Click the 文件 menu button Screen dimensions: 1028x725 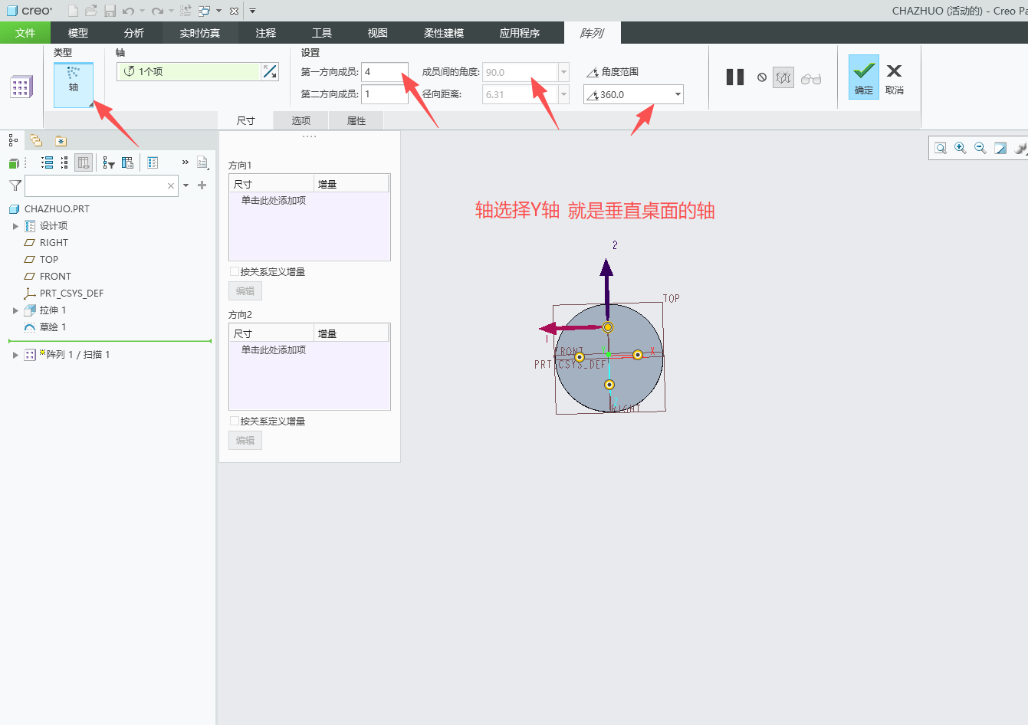tap(25, 33)
